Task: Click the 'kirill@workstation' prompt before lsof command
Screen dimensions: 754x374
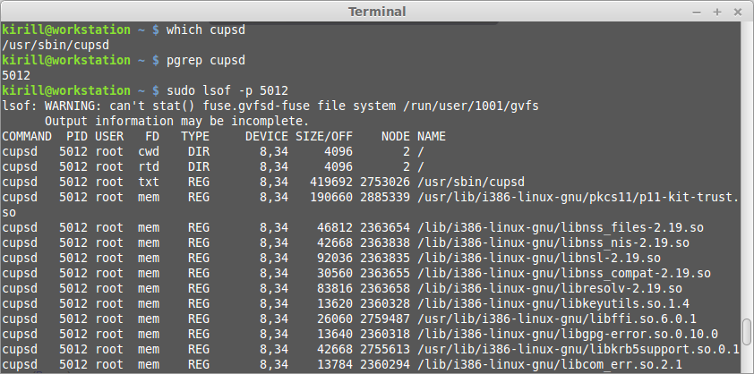Action: [66, 91]
